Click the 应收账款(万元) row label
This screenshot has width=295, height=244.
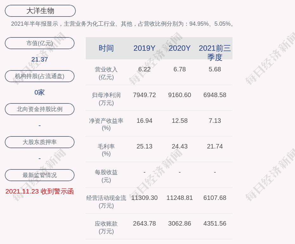(106, 228)
